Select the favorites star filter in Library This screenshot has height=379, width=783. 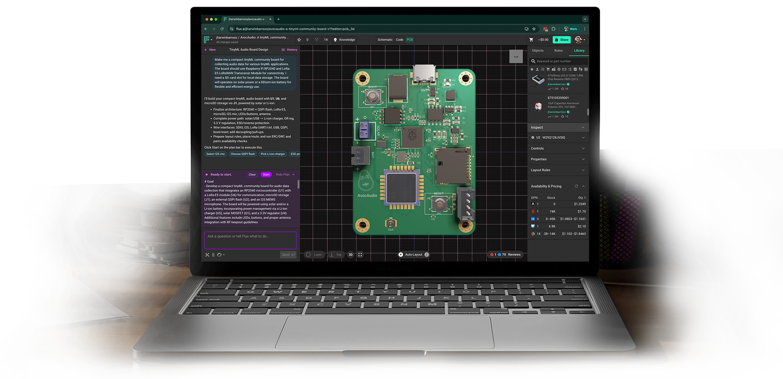[x=532, y=69]
